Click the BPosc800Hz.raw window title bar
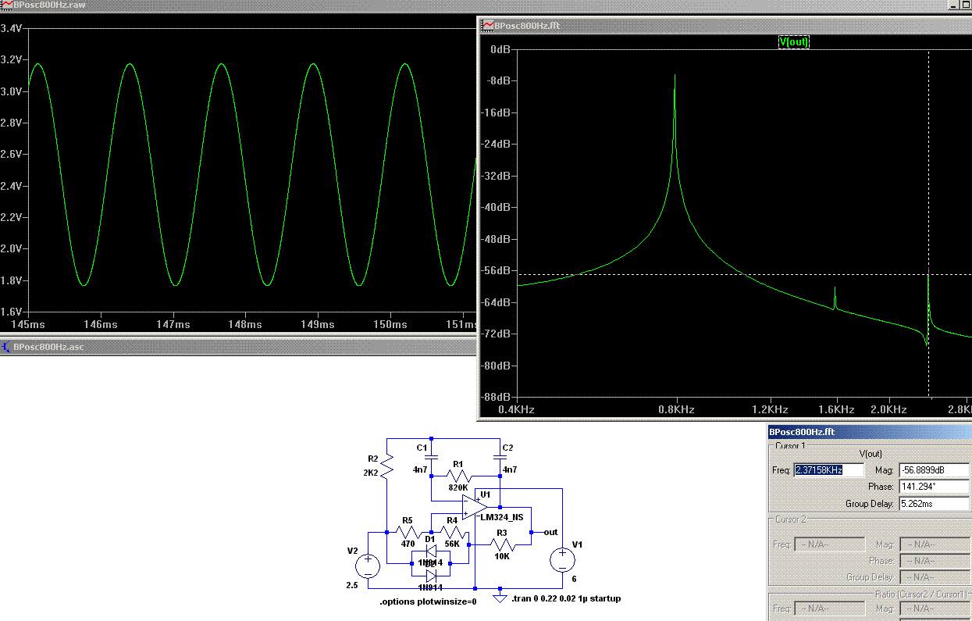972x621 pixels. [234, 5]
